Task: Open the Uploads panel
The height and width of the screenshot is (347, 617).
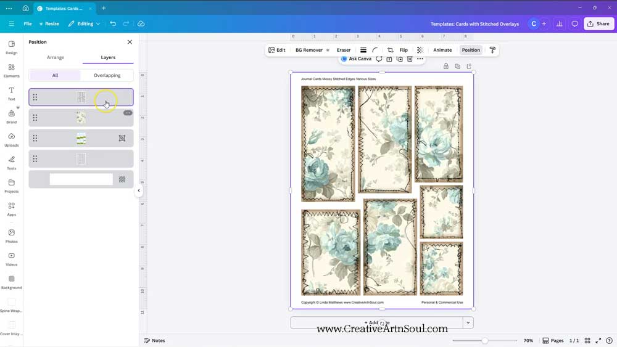Action: tap(11, 140)
